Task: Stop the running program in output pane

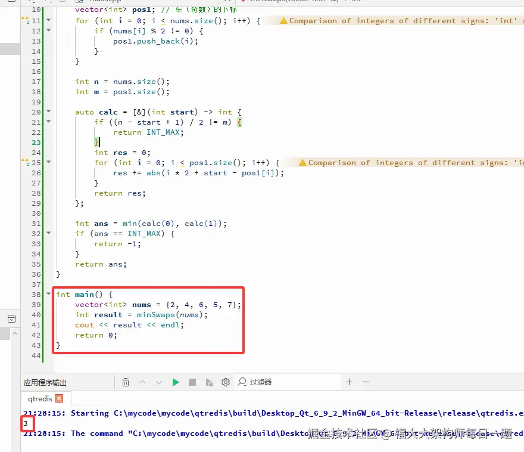Action: (192, 382)
